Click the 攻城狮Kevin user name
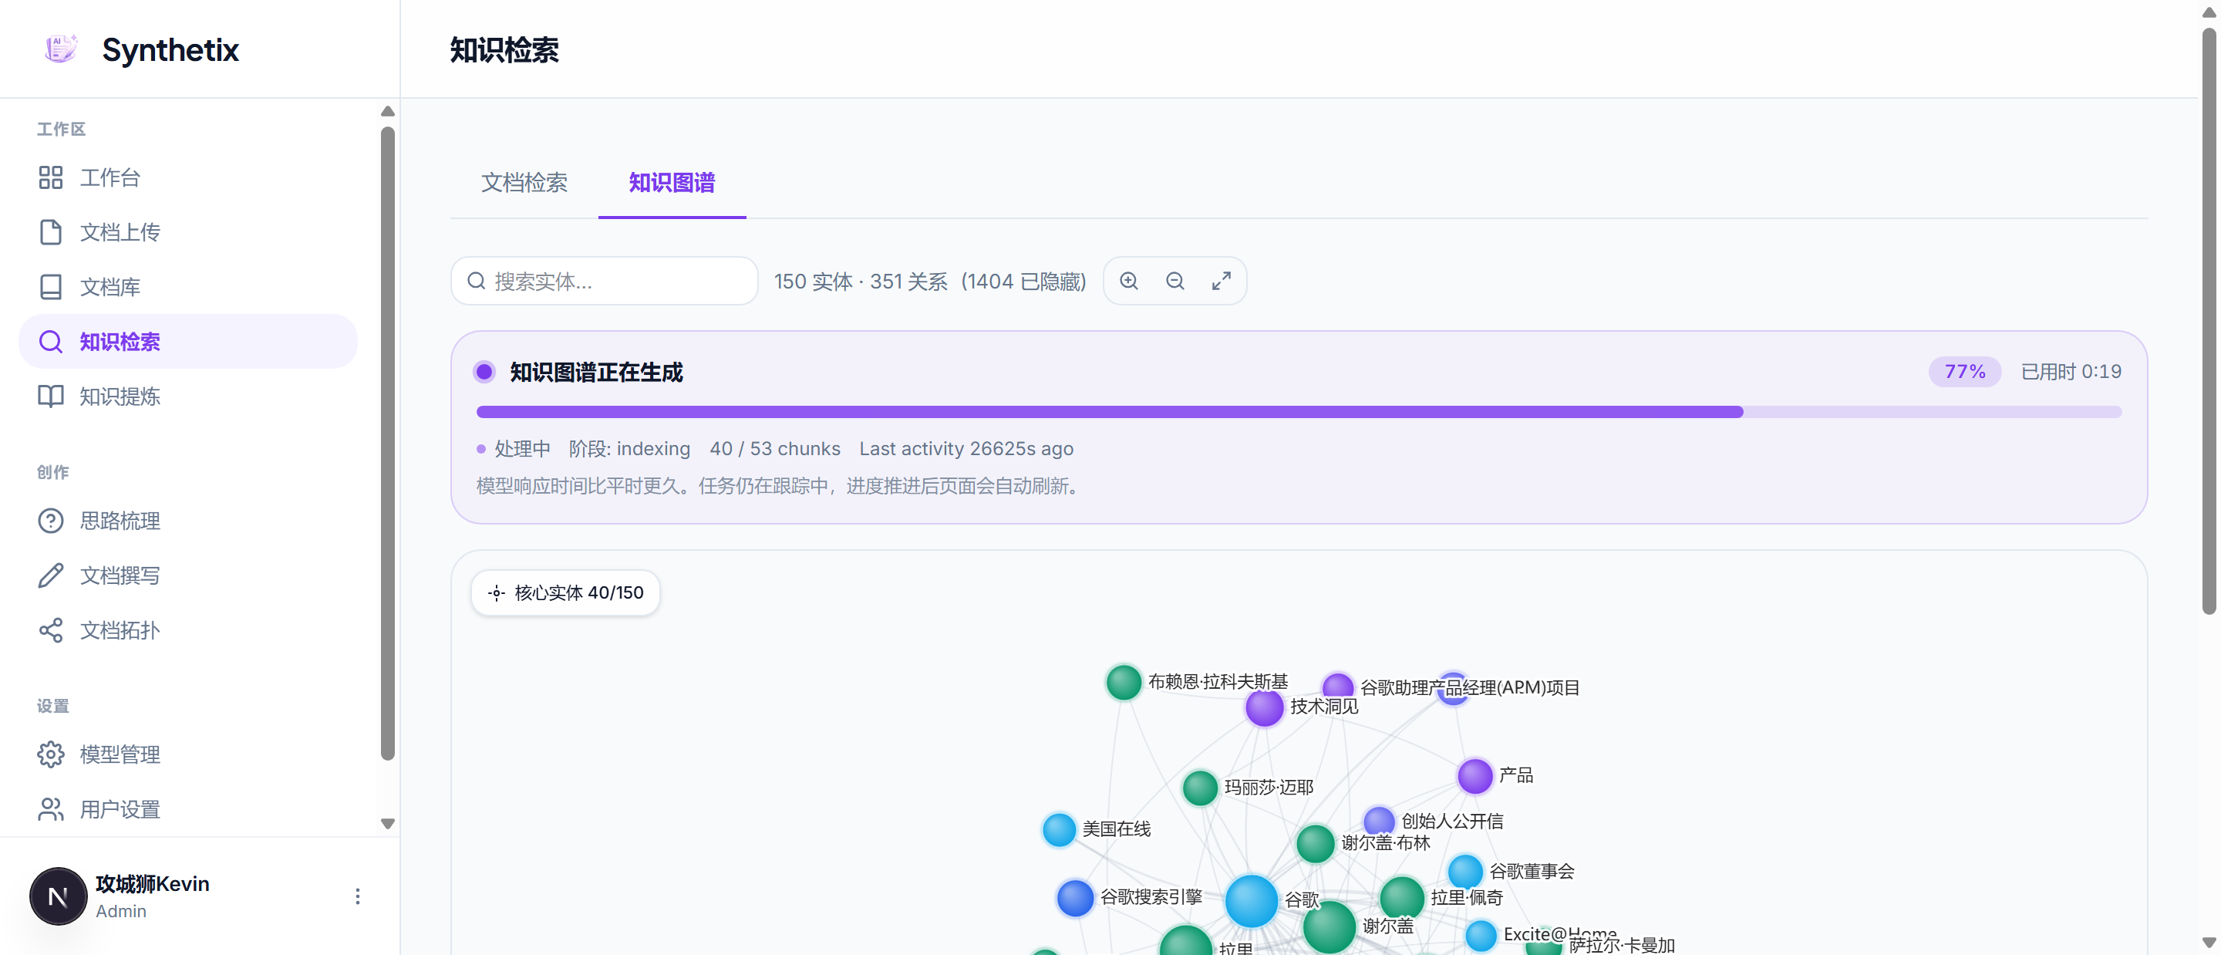This screenshot has height=955, width=2221. tap(153, 884)
